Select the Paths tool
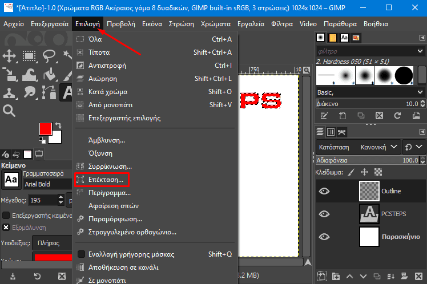 pos(49,93)
